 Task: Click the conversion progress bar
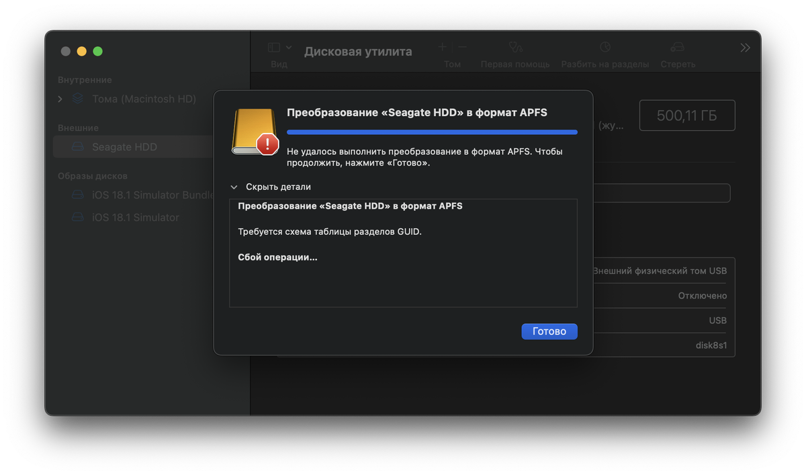pyautogui.click(x=432, y=132)
